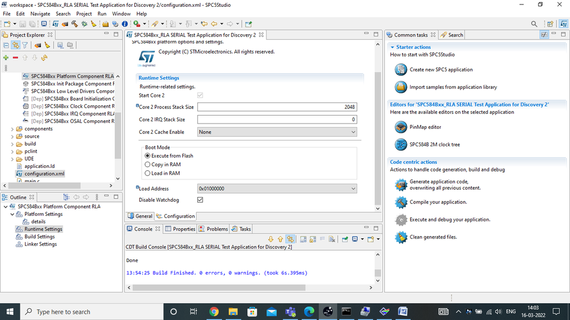Click the search magnifier icon at top right
The height and width of the screenshot is (320, 570).
(534, 24)
